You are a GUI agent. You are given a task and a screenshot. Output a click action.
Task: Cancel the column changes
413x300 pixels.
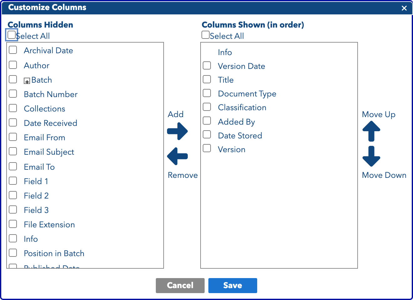coord(180,286)
